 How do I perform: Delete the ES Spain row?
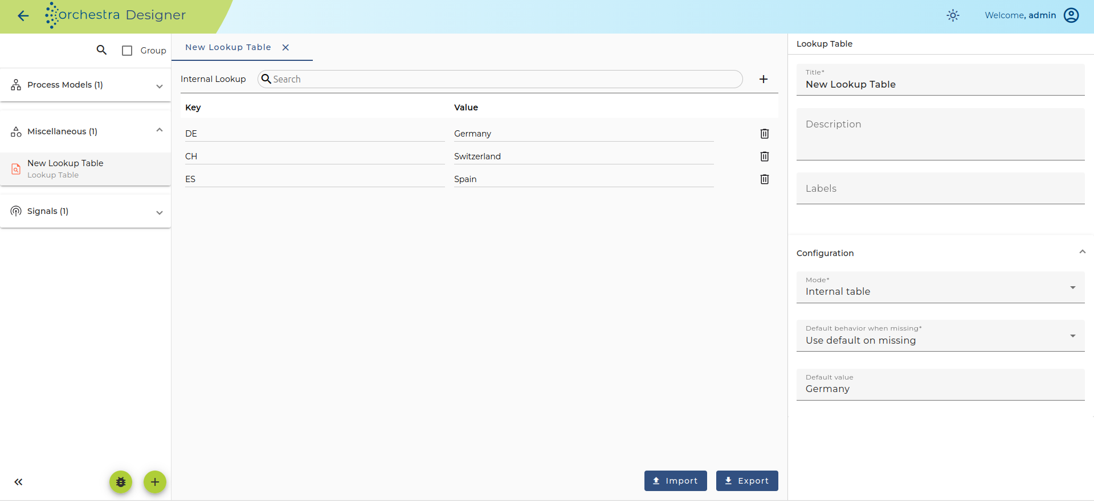coord(765,179)
